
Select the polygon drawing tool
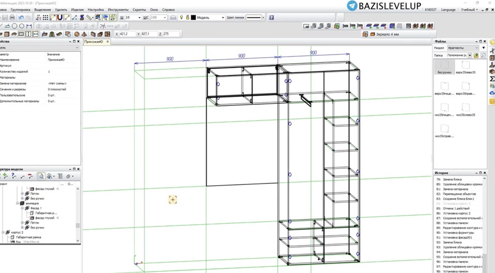[x=22, y=26]
